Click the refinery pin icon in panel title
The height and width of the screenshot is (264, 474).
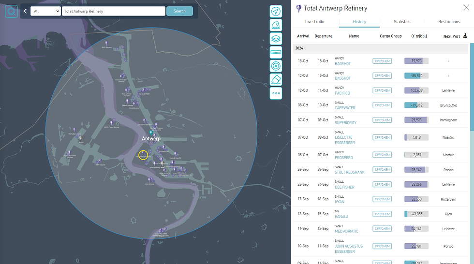click(x=299, y=8)
